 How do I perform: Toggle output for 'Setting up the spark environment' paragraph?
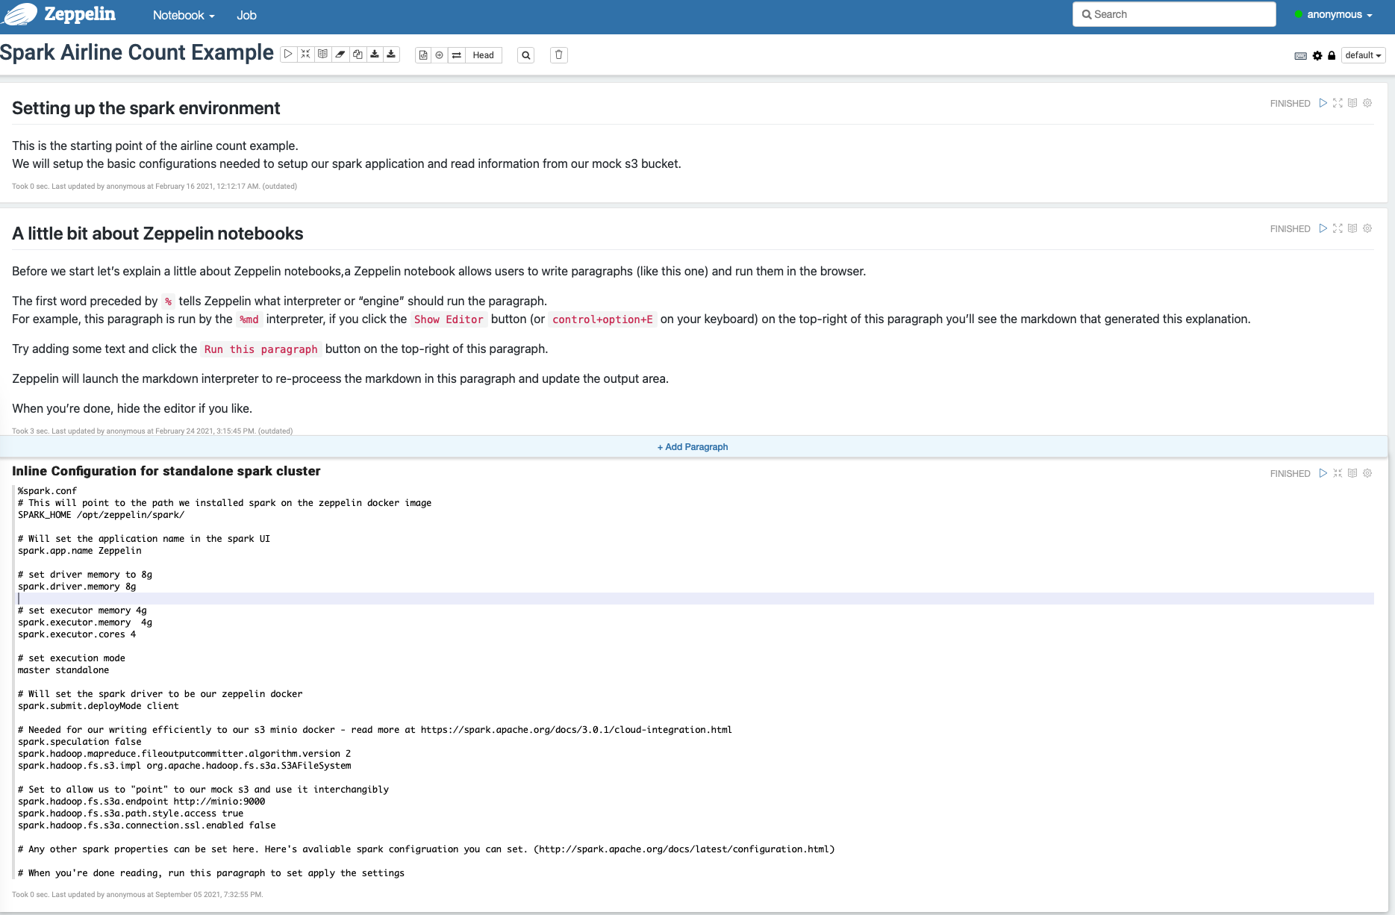point(1352,103)
